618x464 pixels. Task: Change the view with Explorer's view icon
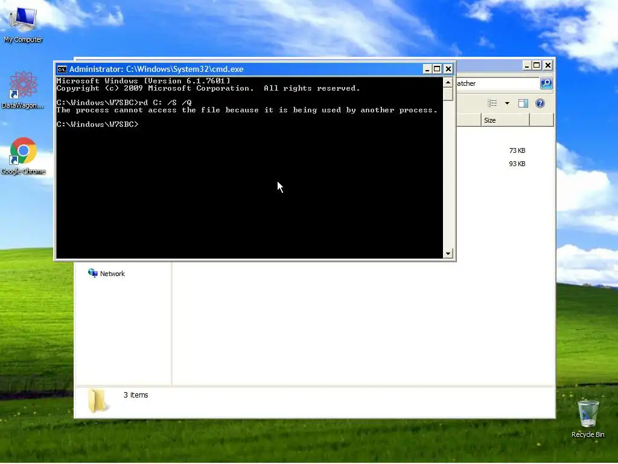492,103
